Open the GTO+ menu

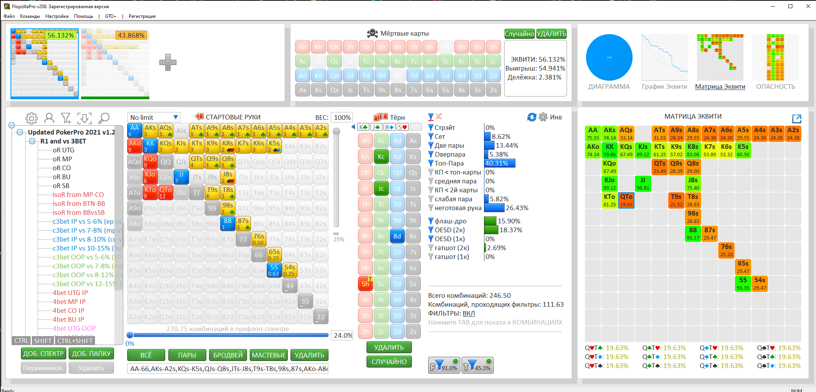point(111,16)
